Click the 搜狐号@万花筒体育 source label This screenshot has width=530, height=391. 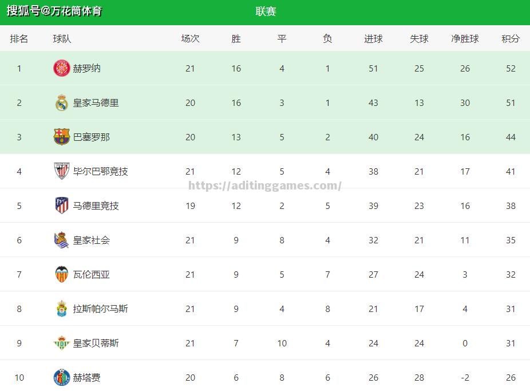pos(54,11)
